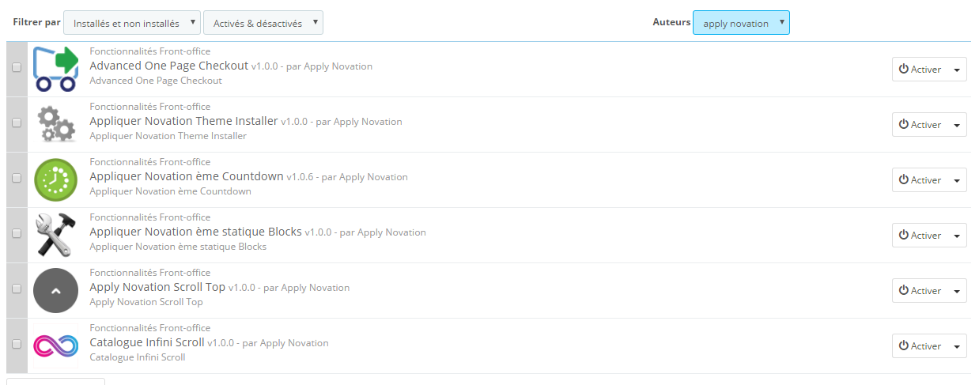Open the Auteurs 'apply novation' dropdown
Screen dimensions: 979x385
(741, 23)
